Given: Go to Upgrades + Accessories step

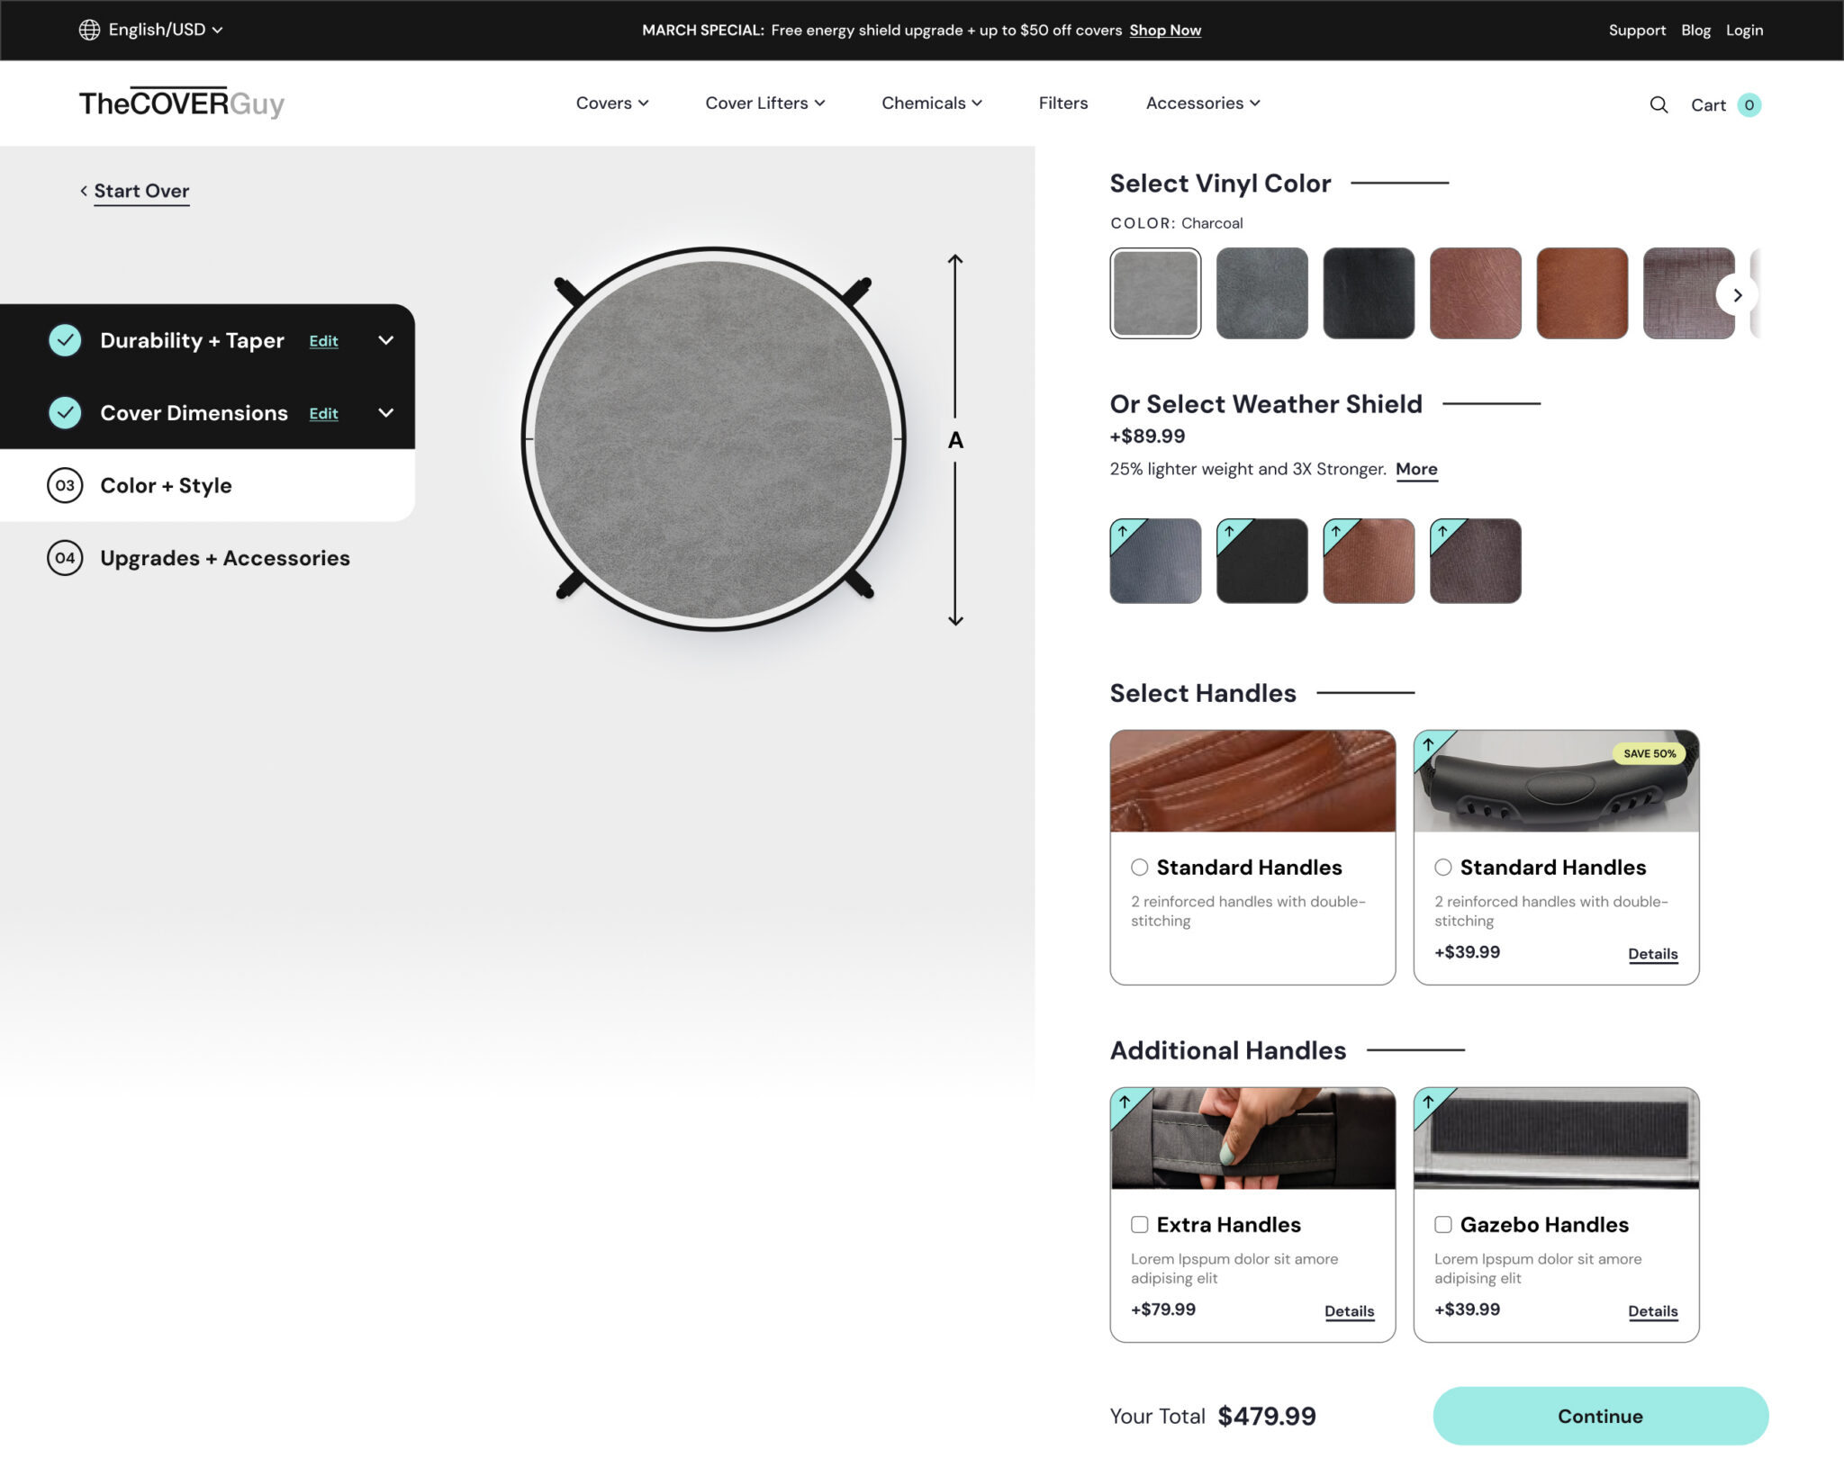Looking at the screenshot, I should (225, 558).
